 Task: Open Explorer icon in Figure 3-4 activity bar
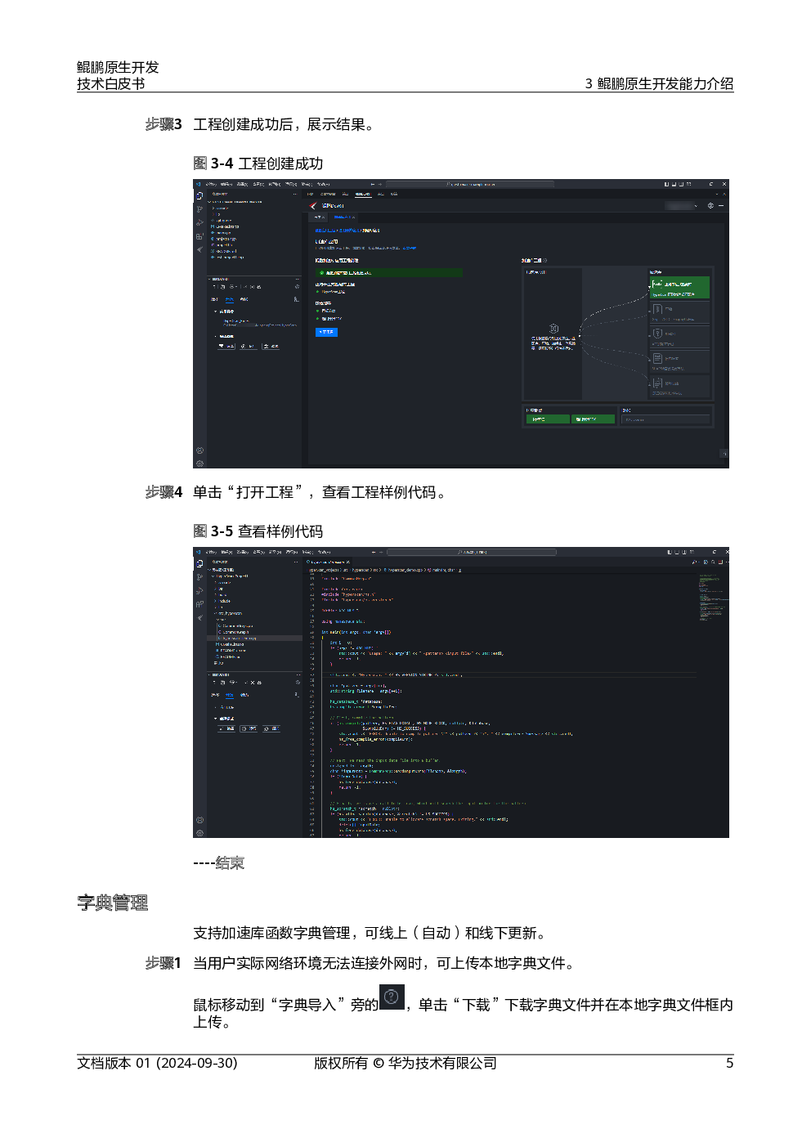(199, 196)
